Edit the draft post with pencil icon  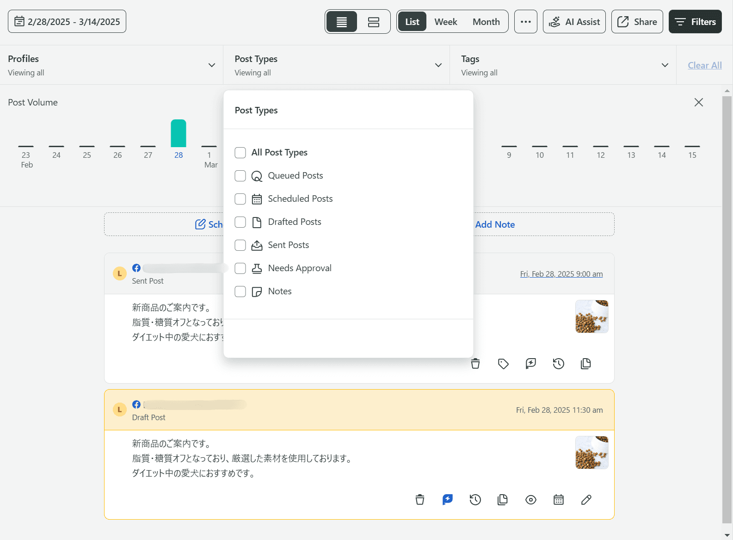click(x=586, y=500)
